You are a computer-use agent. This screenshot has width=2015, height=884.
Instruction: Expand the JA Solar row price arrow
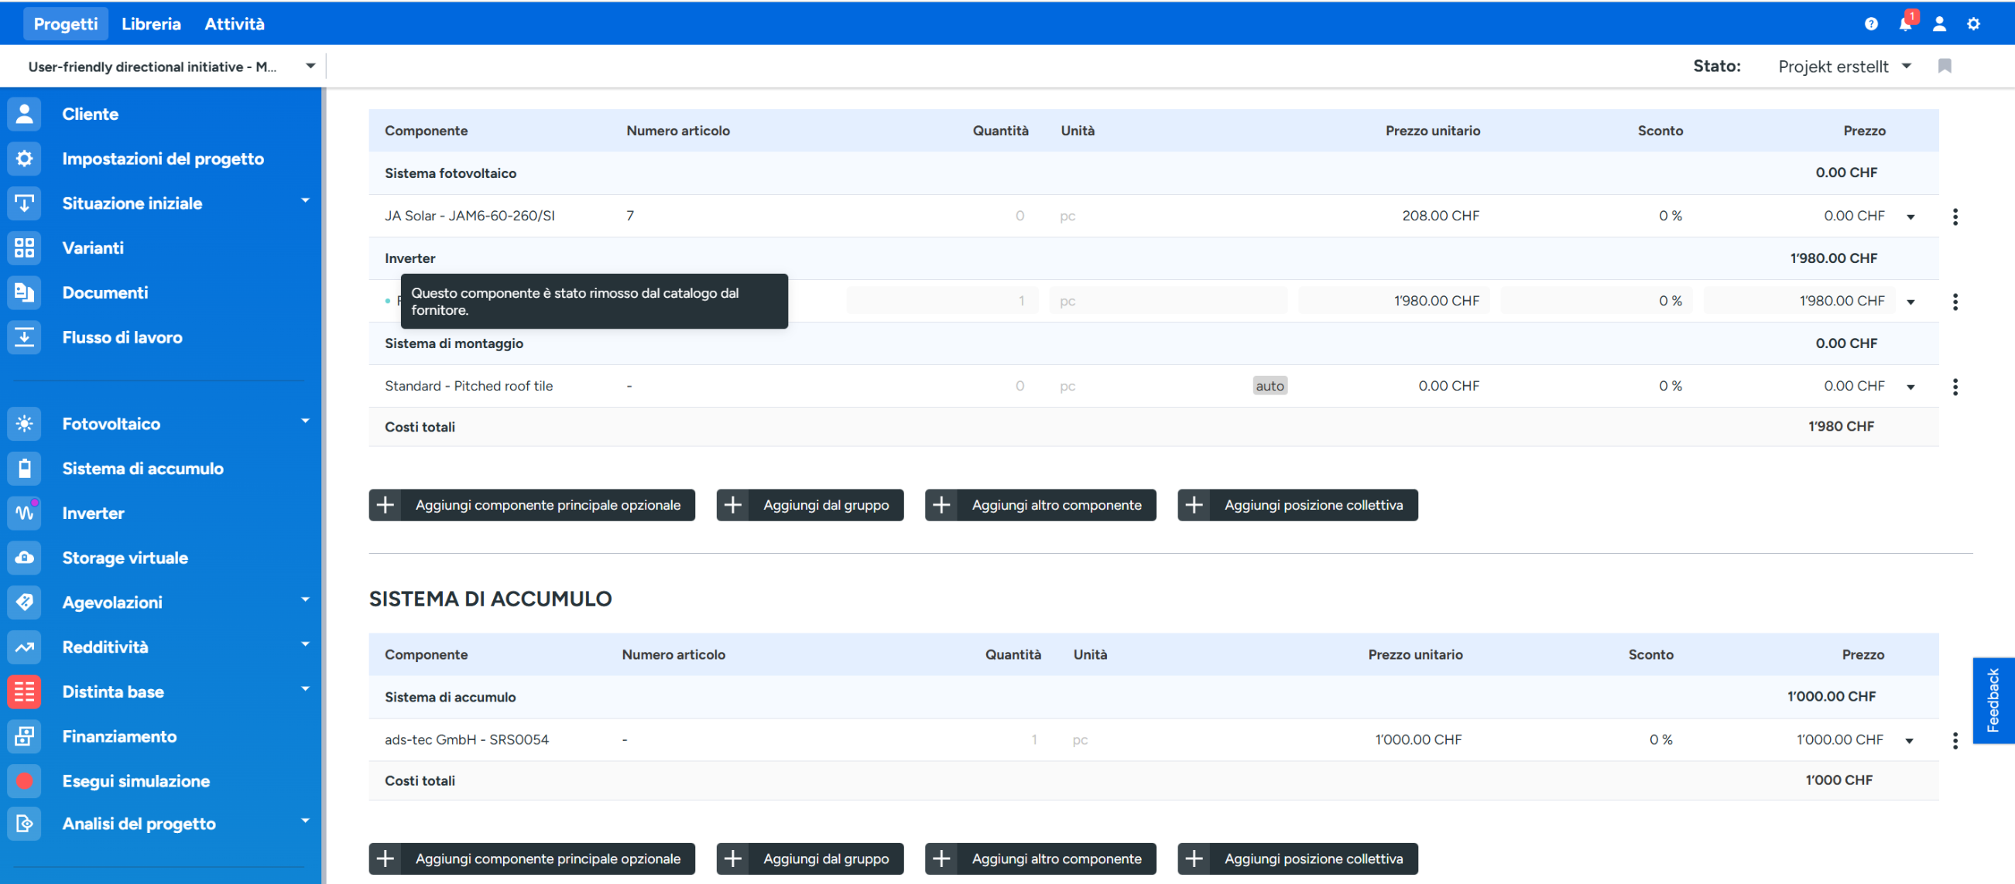(1910, 217)
